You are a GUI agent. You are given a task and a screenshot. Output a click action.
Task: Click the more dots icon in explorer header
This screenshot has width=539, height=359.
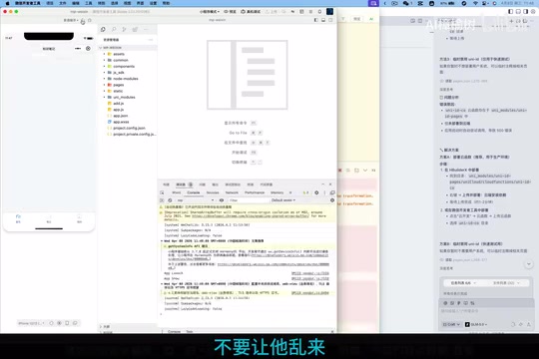pyautogui.click(x=150, y=40)
